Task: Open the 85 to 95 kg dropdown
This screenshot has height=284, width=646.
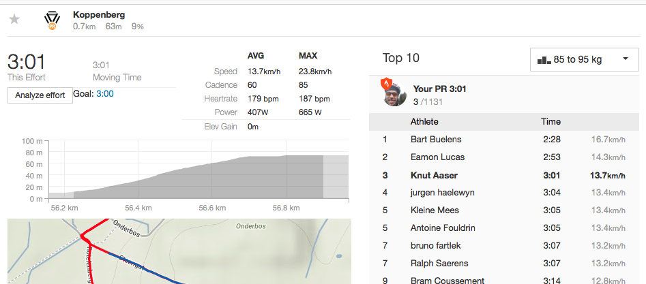Action: pyautogui.click(x=584, y=59)
